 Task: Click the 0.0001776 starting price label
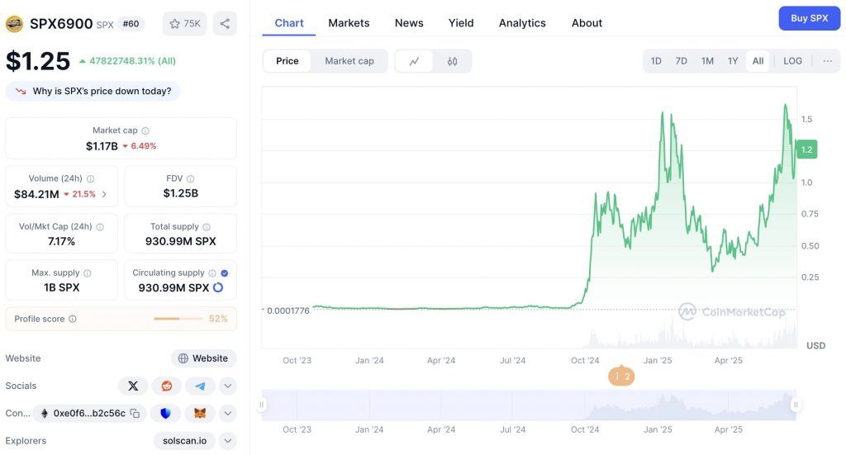288,311
